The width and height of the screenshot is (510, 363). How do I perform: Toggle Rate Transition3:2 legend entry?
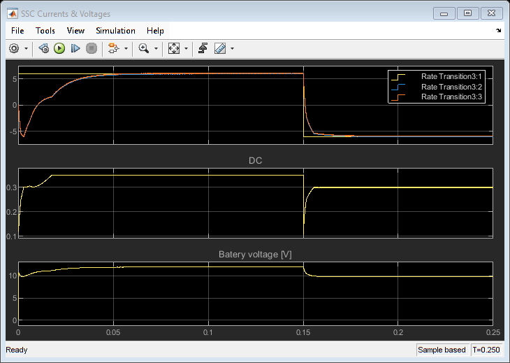[x=451, y=87]
